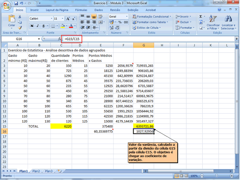Insert a new worksheet tab icon
The height and width of the screenshot is (180, 240).
pyautogui.click(x=59, y=171)
